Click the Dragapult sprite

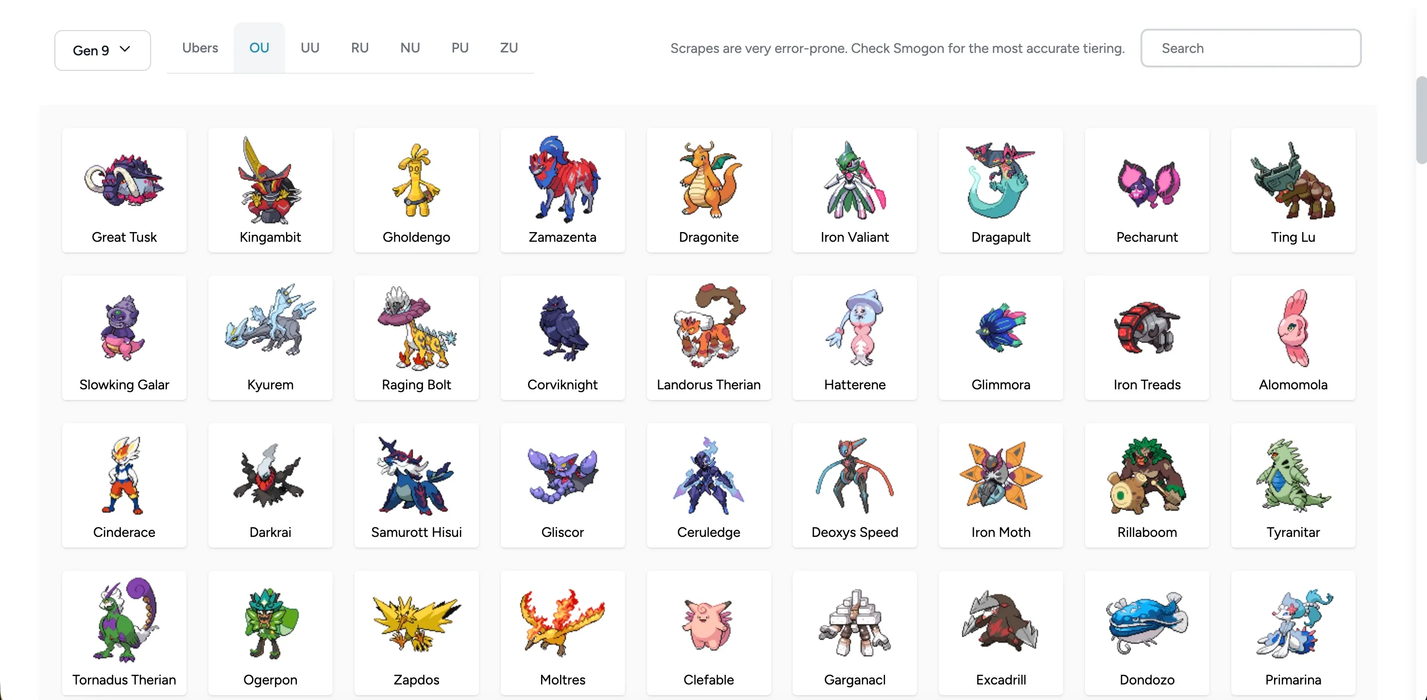click(1001, 181)
